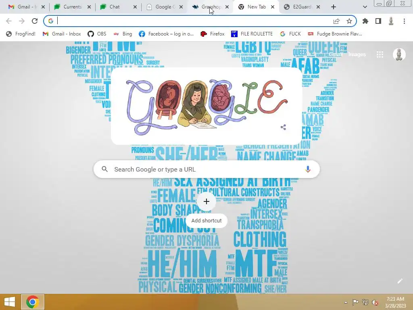Open the Google apps grid
This screenshot has height=310, width=413.
coord(380,54)
